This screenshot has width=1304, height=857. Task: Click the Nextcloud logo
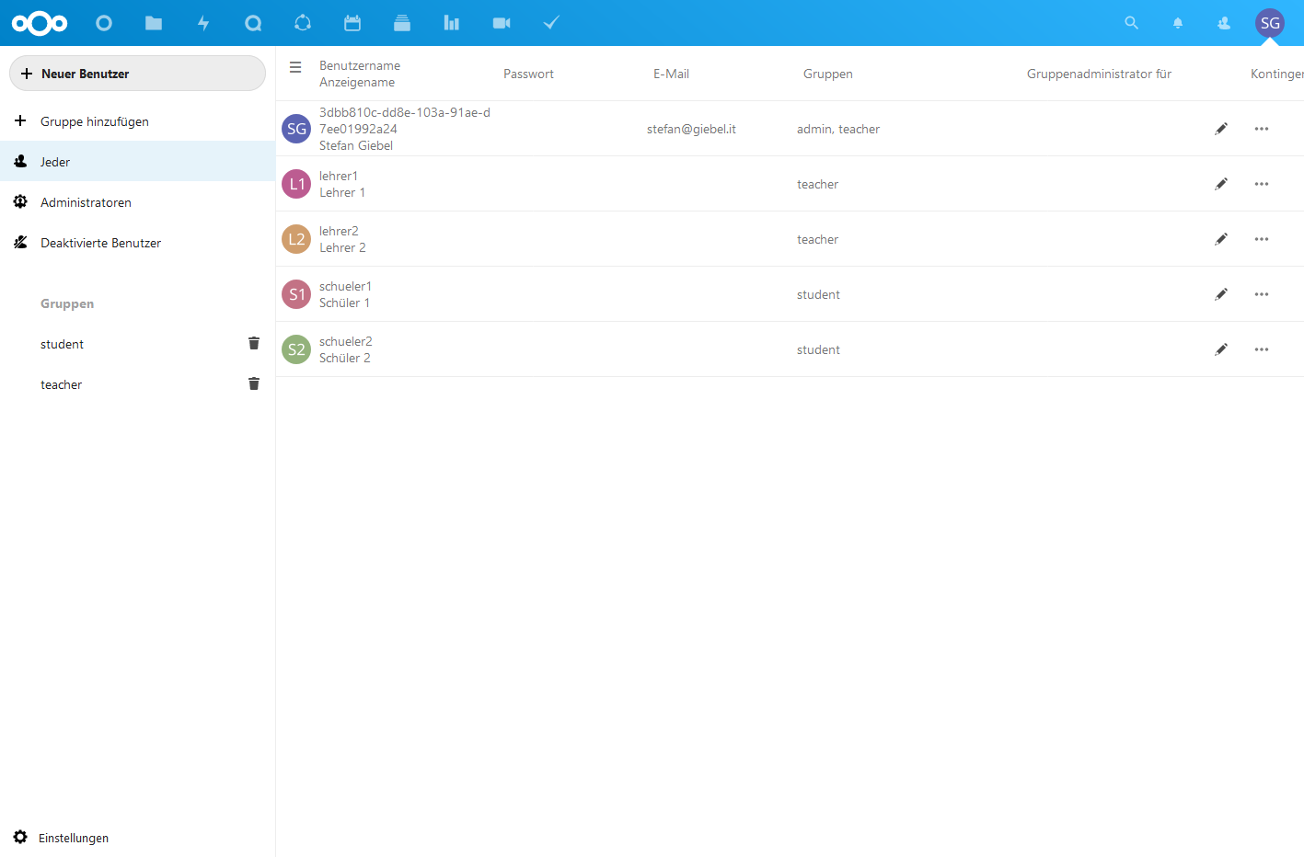click(x=40, y=23)
